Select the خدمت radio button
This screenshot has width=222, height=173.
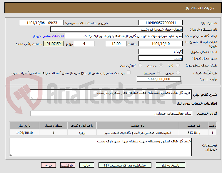(x=161, y=65)
